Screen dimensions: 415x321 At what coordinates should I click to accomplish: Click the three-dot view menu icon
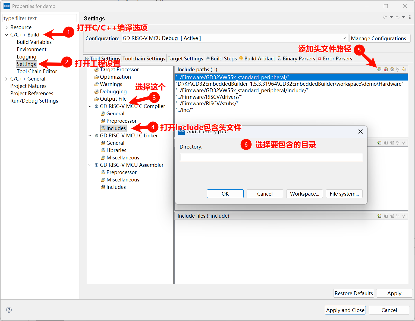410,17
